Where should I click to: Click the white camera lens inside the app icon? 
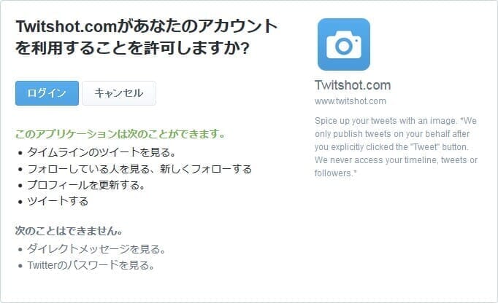(x=344, y=47)
